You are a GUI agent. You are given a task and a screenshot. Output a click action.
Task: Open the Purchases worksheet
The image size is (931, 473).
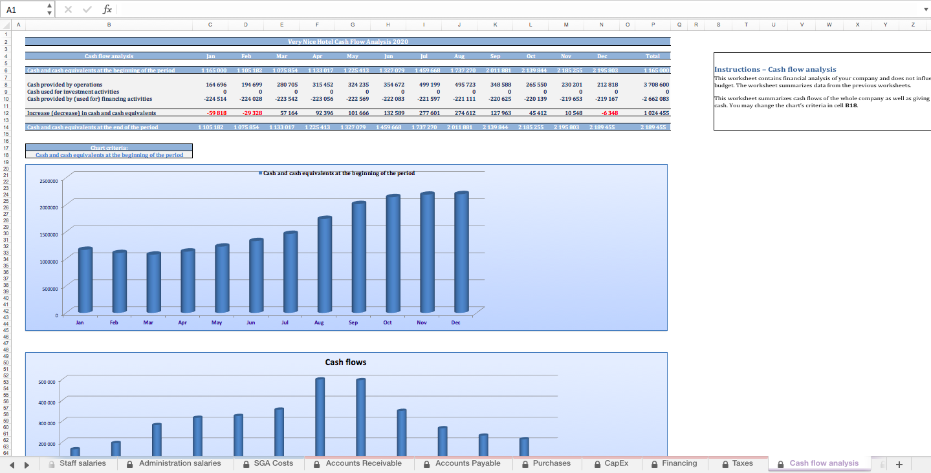coord(551,463)
